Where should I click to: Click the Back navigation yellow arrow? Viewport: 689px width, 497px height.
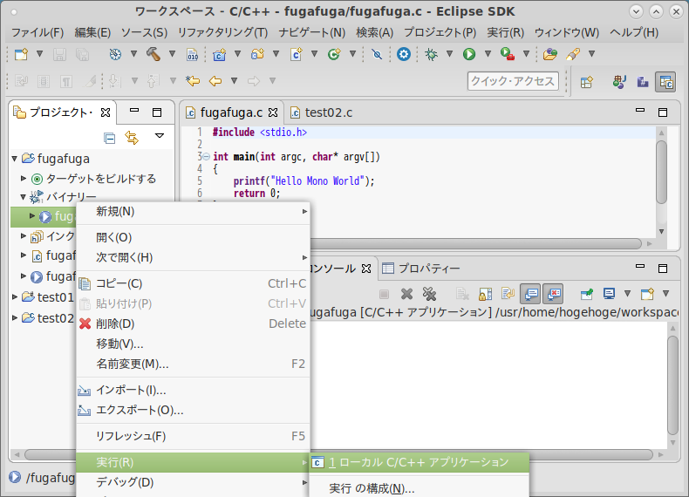(215, 81)
